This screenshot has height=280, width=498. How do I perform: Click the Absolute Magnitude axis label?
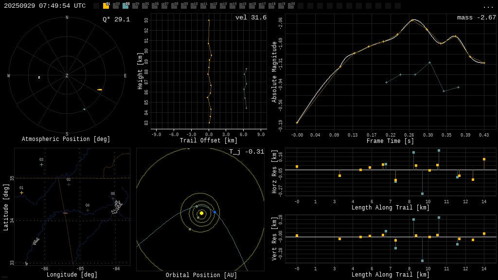(x=274, y=72)
